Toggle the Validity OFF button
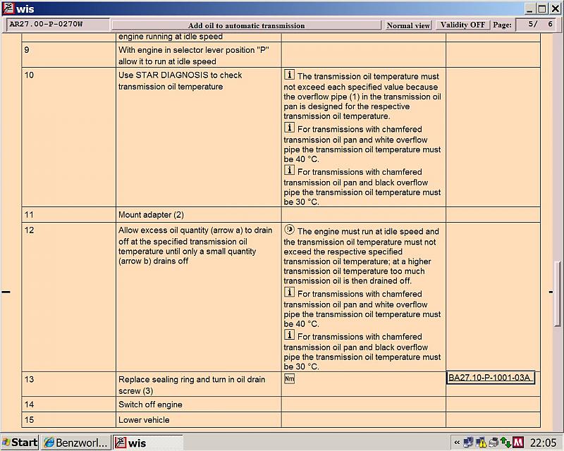The width and height of the screenshot is (564, 451). click(462, 25)
